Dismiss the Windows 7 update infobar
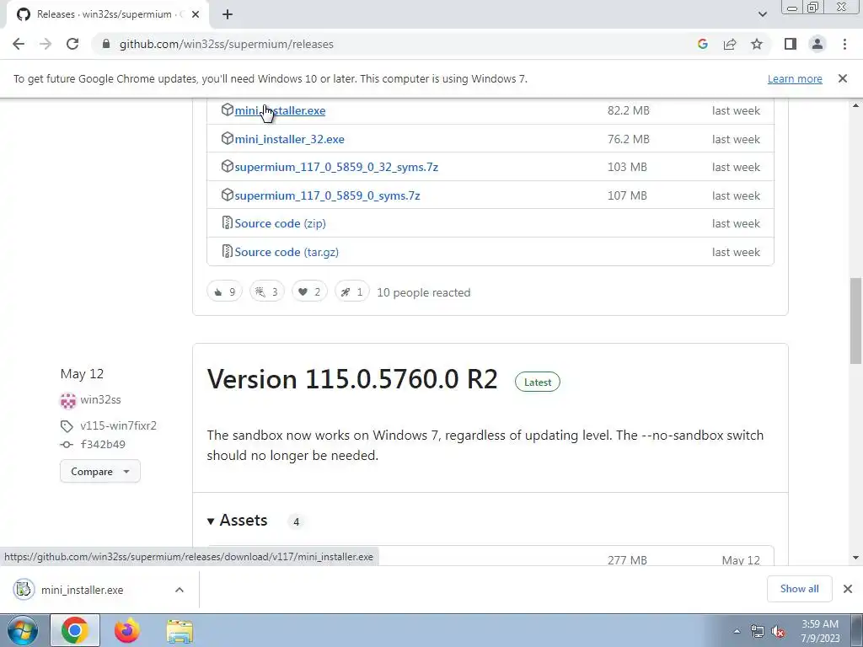 click(843, 78)
